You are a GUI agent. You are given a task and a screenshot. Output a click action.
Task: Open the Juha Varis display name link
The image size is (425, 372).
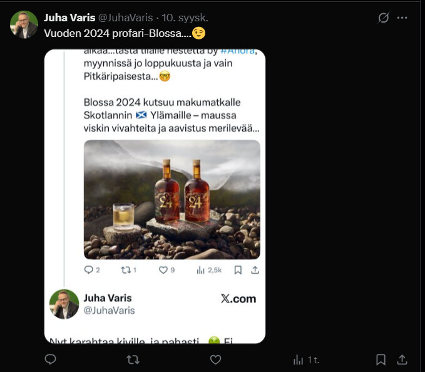click(x=69, y=18)
